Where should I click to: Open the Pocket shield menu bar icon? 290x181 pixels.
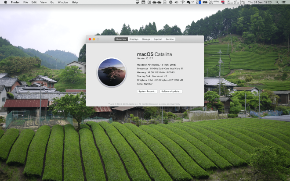(x=137, y=2)
